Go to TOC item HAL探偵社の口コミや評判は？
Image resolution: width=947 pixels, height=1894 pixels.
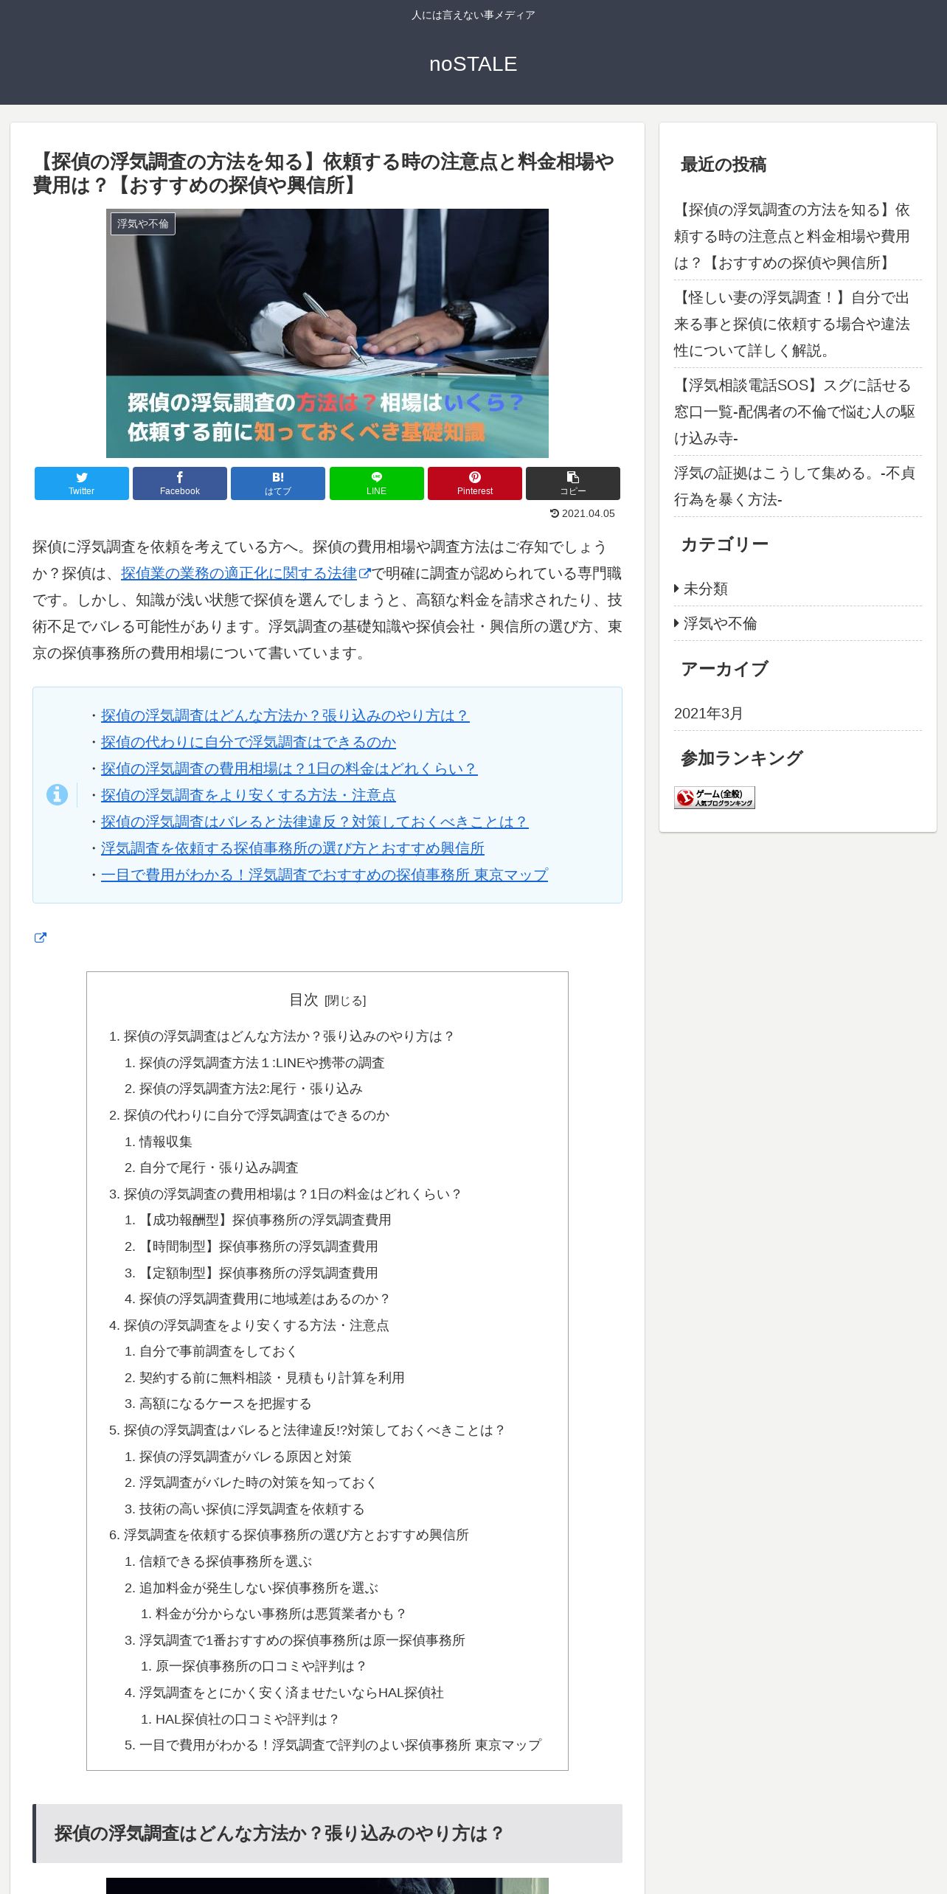(x=247, y=1719)
